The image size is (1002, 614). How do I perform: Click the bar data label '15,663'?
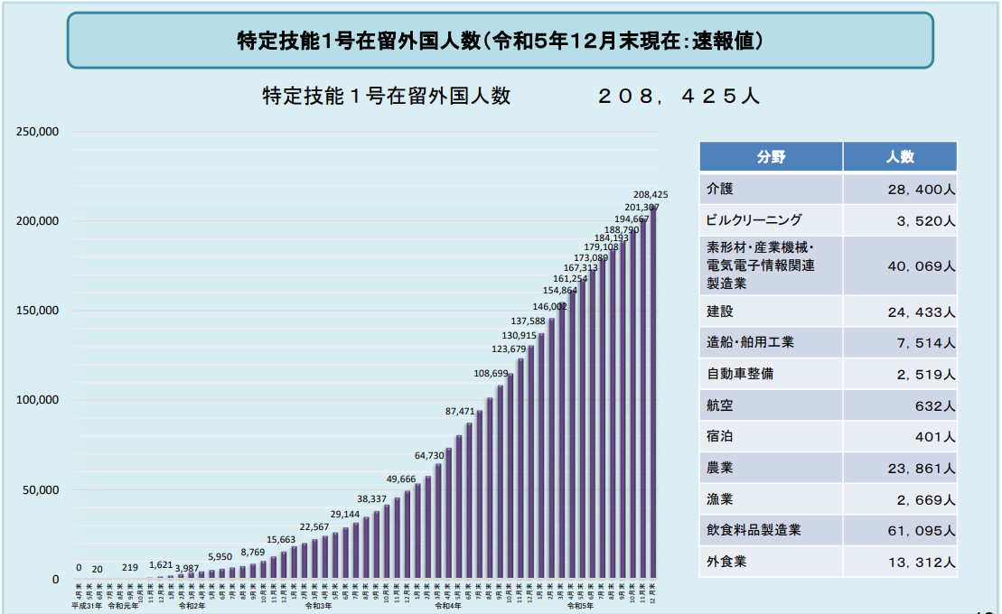pyautogui.click(x=281, y=540)
